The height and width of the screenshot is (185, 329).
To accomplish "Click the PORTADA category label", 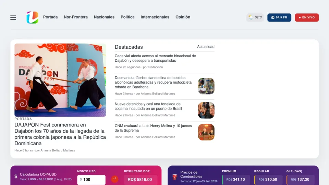I will (23, 119).
